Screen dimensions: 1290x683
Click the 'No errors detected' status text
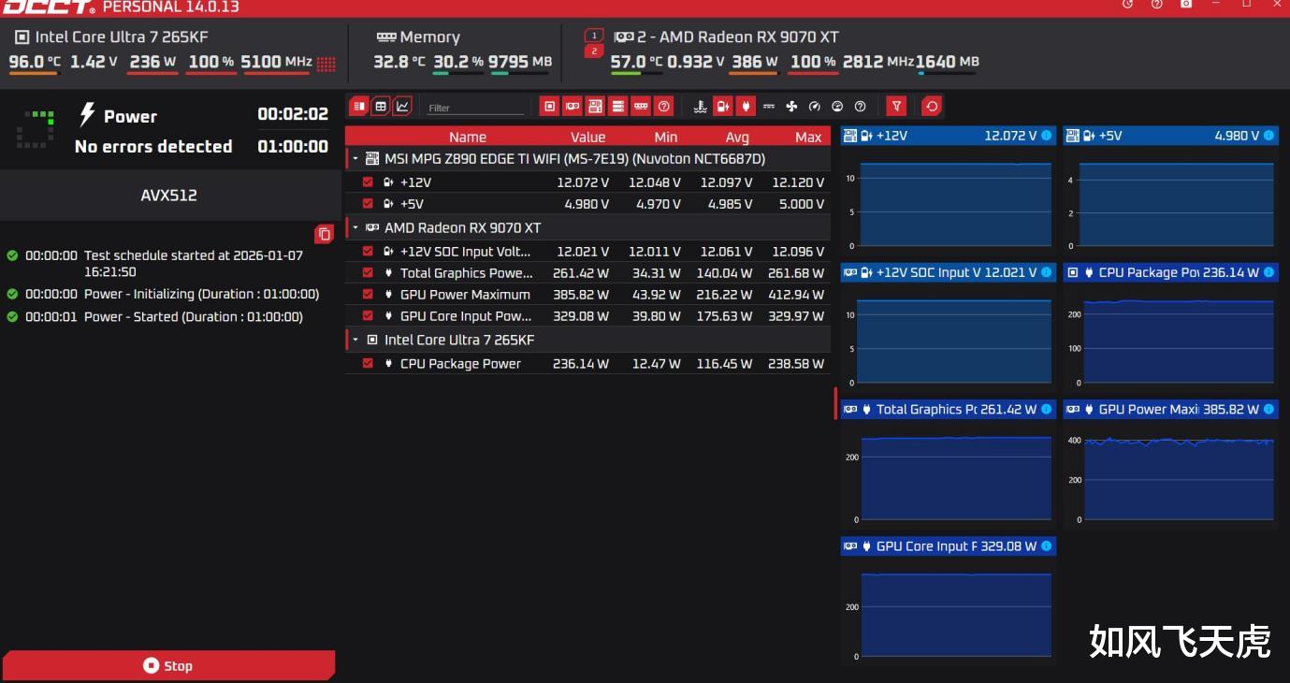pyautogui.click(x=153, y=146)
